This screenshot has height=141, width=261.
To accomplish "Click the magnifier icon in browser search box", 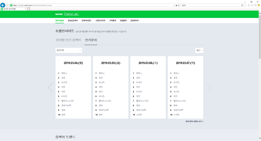I will pos(242,5).
